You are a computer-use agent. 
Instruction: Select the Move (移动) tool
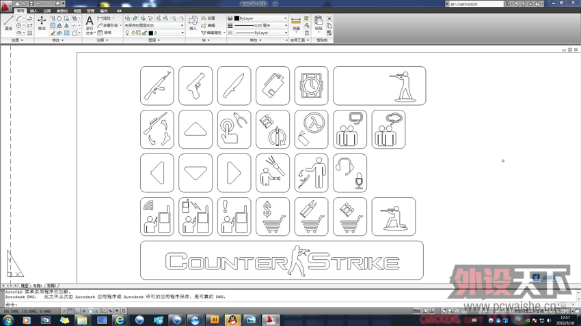point(42,23)
